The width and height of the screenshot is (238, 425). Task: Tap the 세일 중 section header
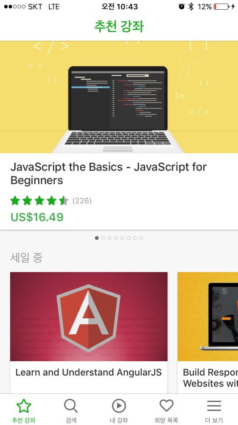pyautogui.click(x=26, y=257)
